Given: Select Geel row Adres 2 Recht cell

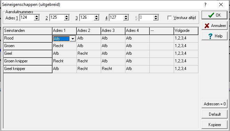Looking at the screenshot, I should (x=89, y=54).
